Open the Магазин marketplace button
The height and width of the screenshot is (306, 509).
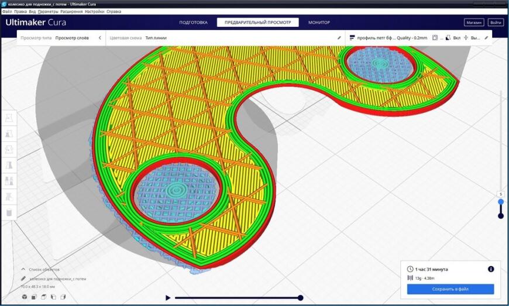(x=474, y=22)
